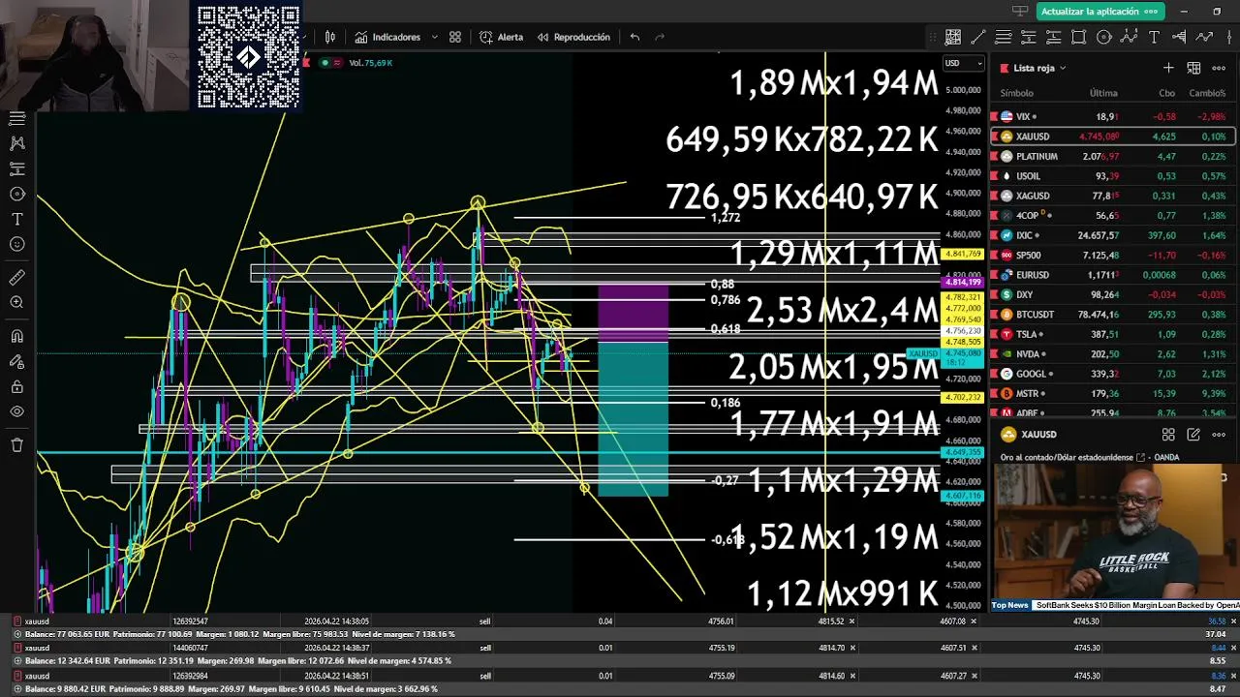Screen dimensions: 1240x697
Task: Select horizontal lines tool in top favorites bar
Action: (x=1004, y=37)
